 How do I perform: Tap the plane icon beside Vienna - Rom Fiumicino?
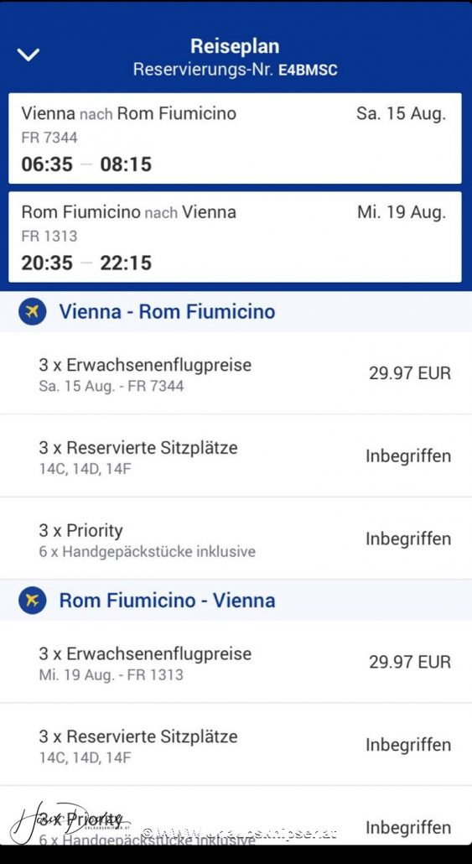coord(32,311)
